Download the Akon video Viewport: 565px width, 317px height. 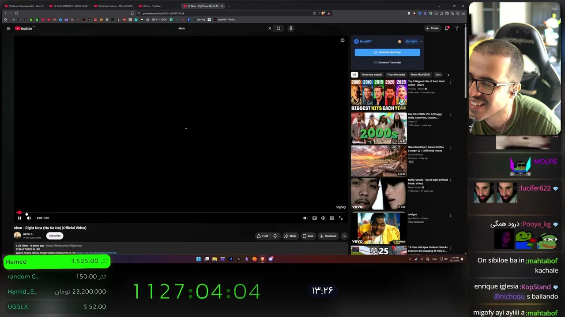tap(328, 236)
